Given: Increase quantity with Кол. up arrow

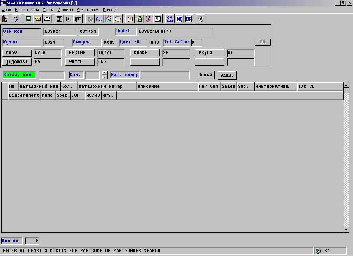Looking at the screenshot, I should pyautogui.click(x=105, y=73).
